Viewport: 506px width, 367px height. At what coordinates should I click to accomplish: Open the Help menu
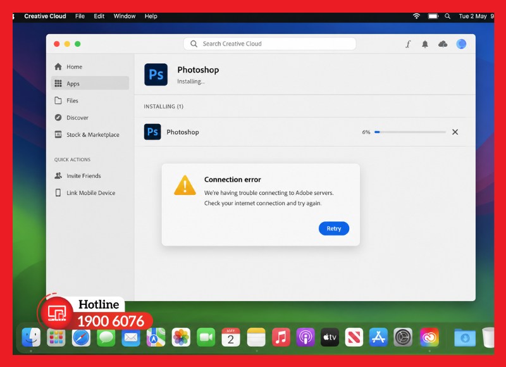pos(151,16)
